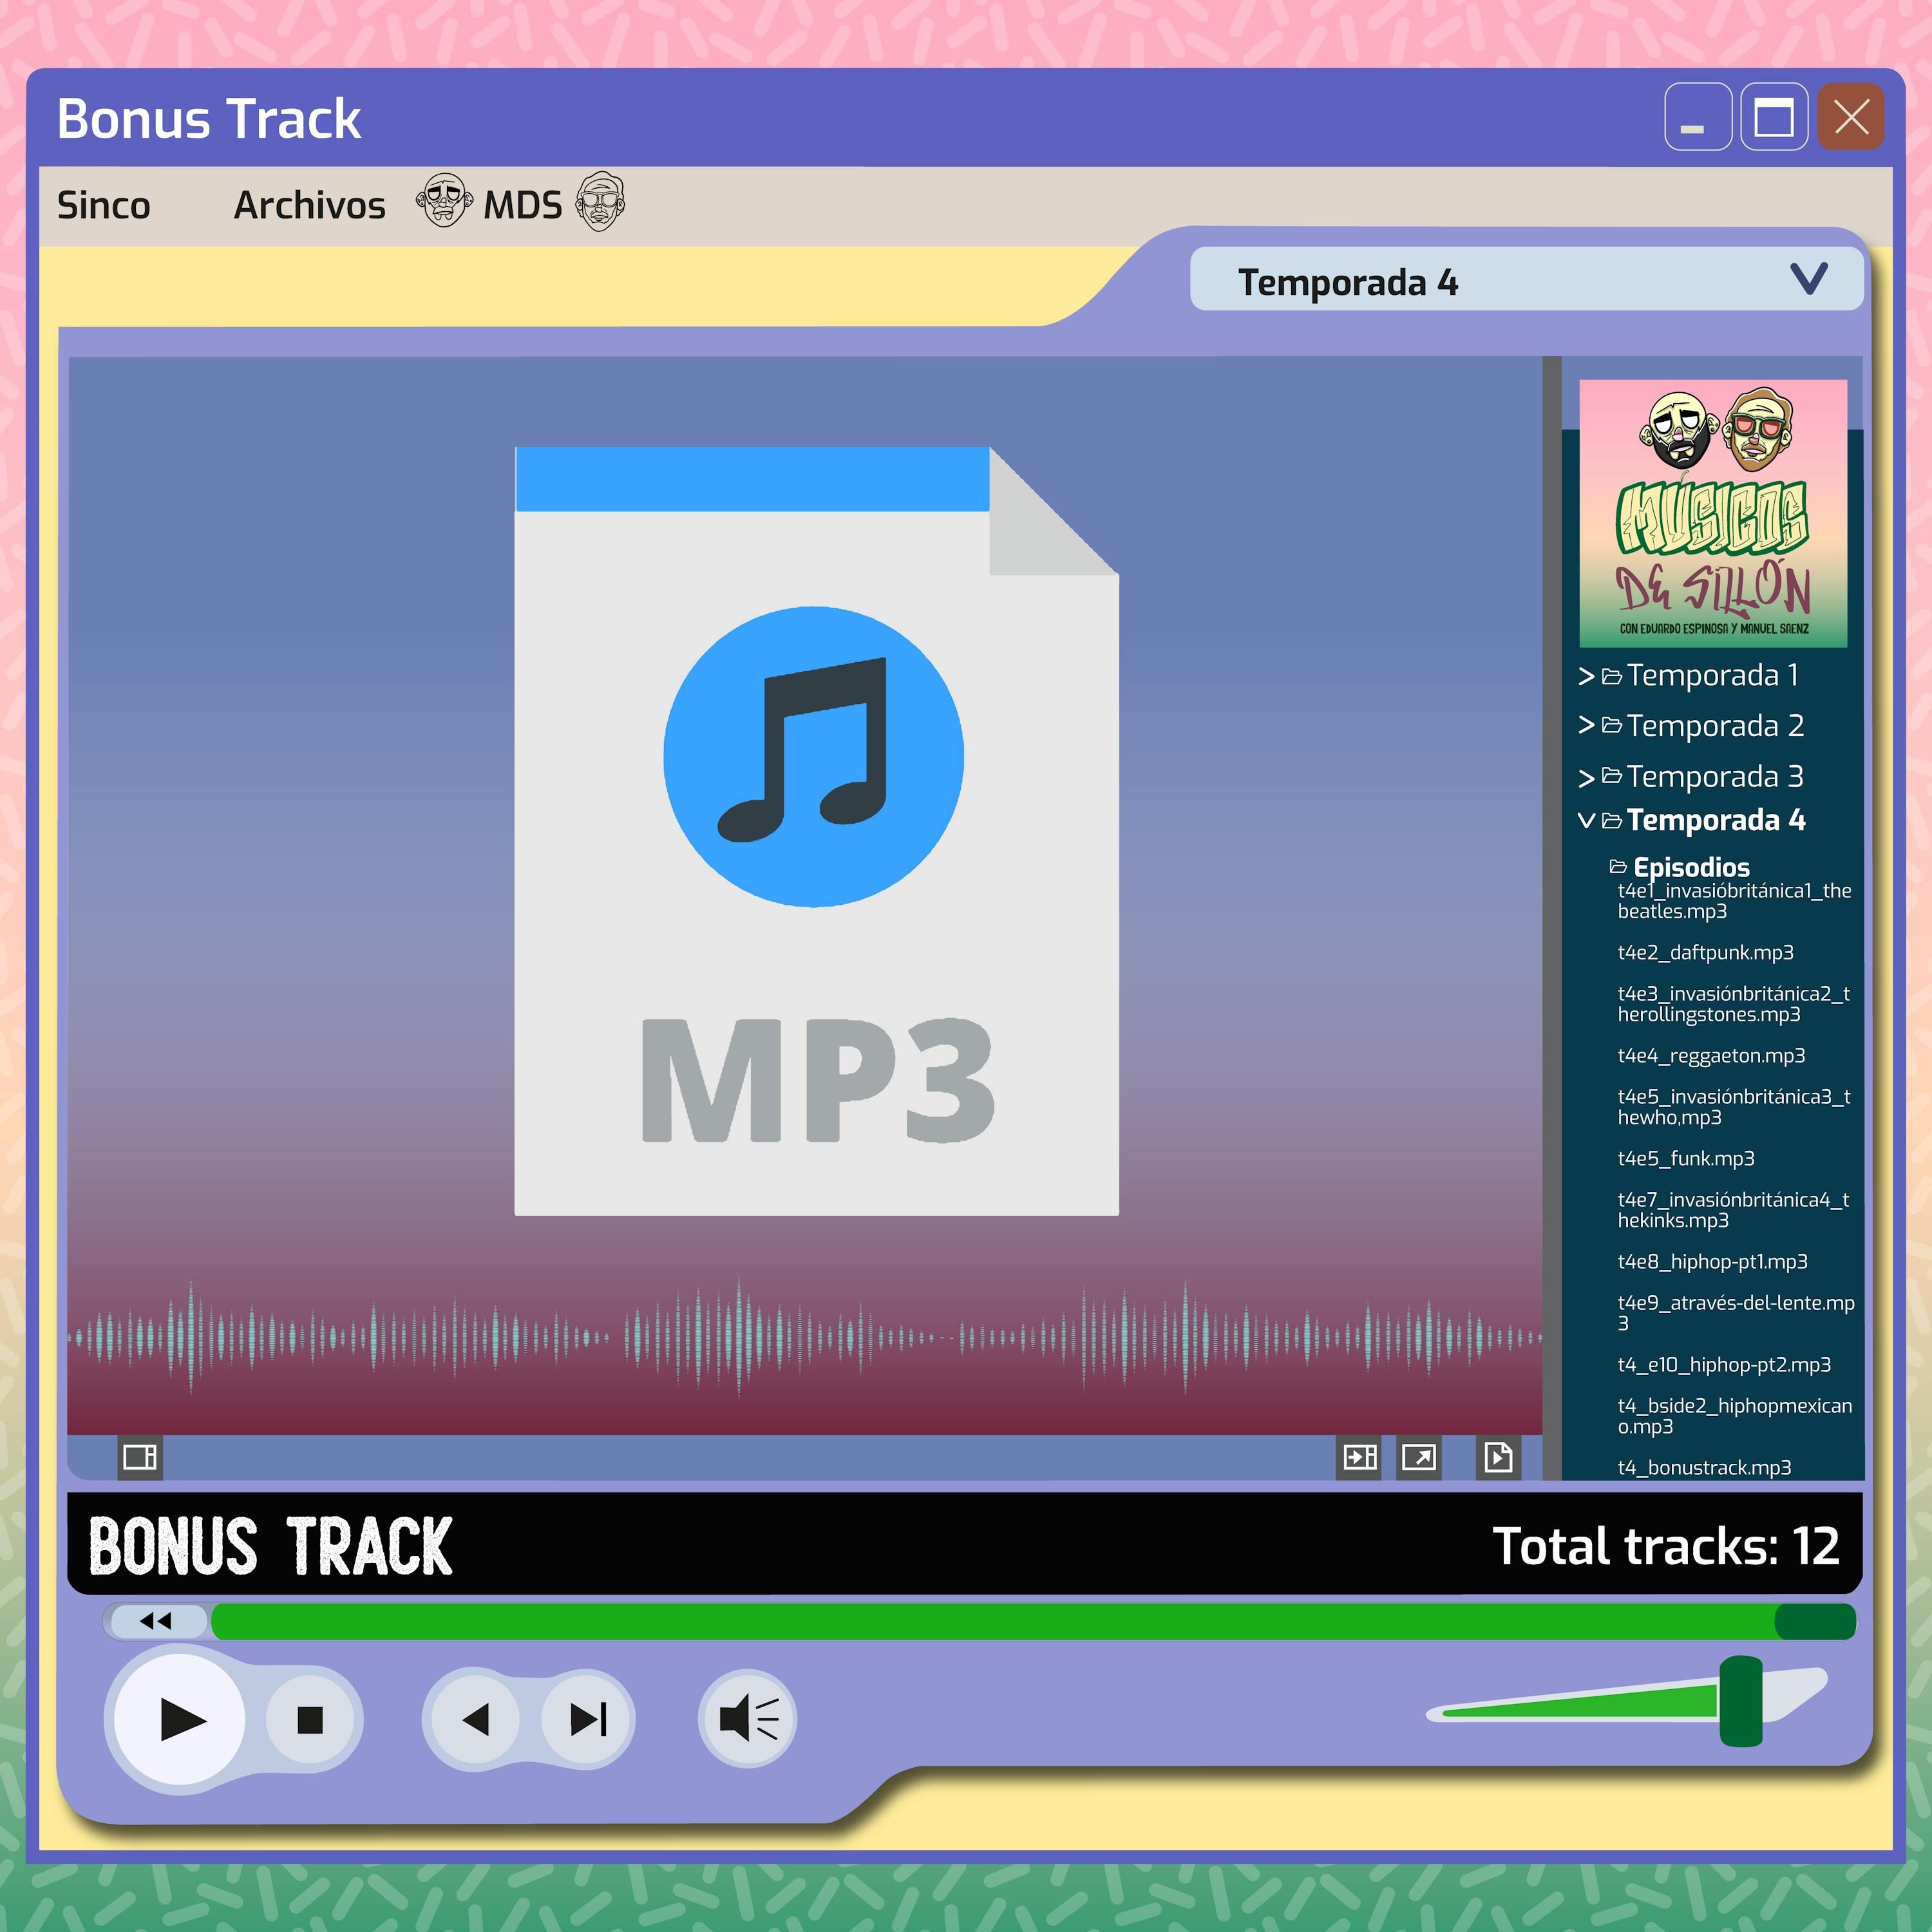The height and width of the screenshot is (1932, 1932).
Task: Select the t4_bonustrack.mp3 file
Action: (x=1704, y=1468)
